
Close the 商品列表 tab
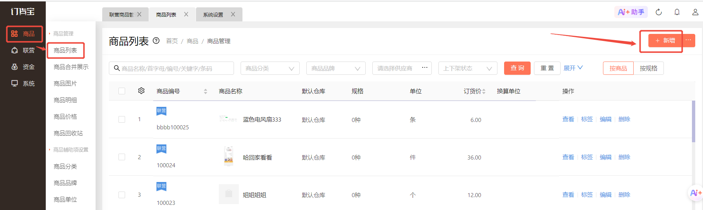pos(186,14)
